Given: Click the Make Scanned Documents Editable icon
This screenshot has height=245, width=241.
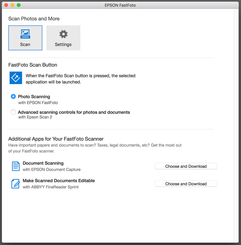Looking at the screenshot, I should click(x=15, y=184).
